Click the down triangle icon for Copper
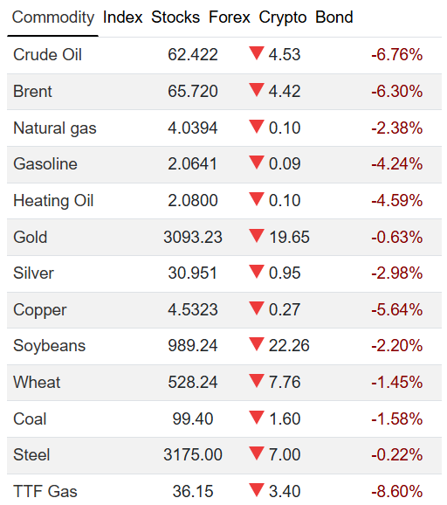Screen dimensions: 447x505 [x=257, y=308]
